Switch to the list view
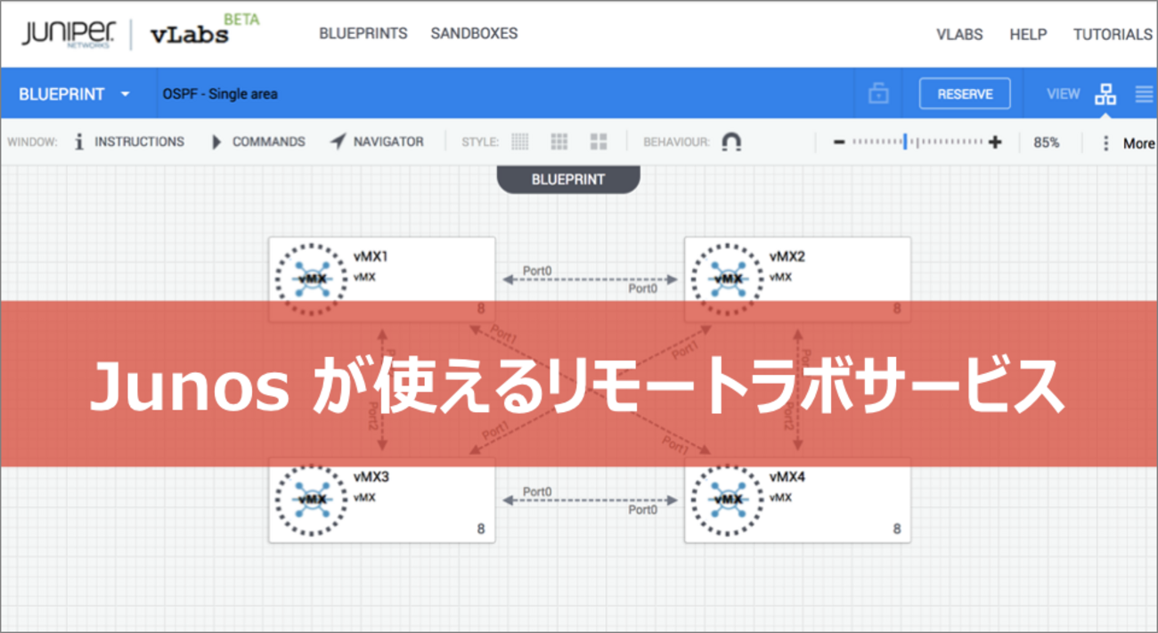The image size is (1158, 633). tap(1144, 93)
